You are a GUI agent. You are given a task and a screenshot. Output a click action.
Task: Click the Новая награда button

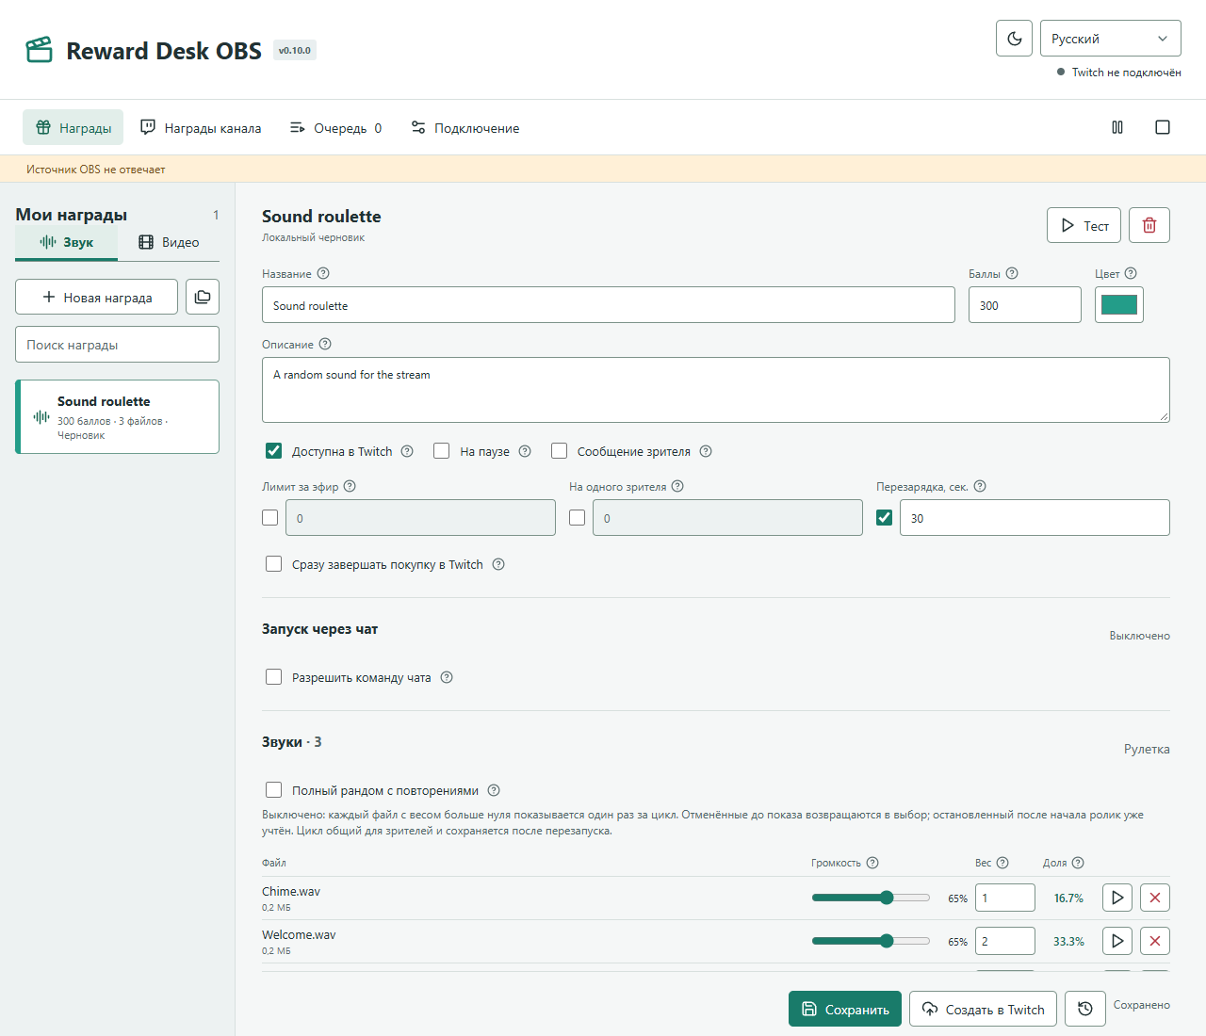tap(96, 297)
